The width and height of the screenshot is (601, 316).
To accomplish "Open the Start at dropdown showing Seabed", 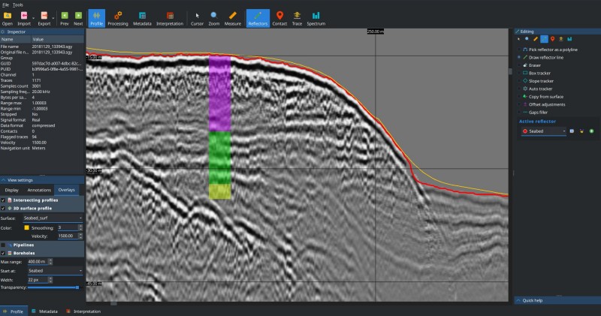I will tap(55, 271).
